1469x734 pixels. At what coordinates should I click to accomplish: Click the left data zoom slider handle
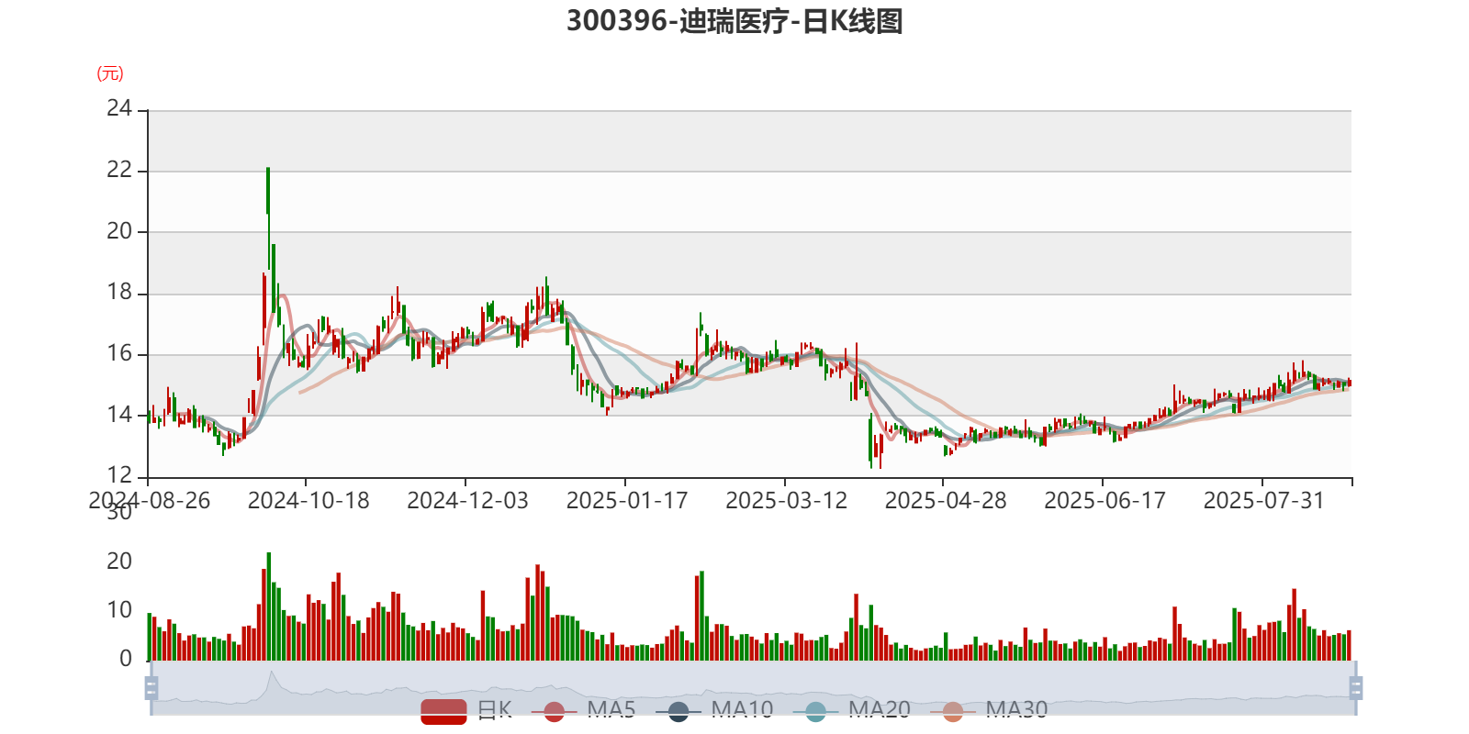(151, 687)
